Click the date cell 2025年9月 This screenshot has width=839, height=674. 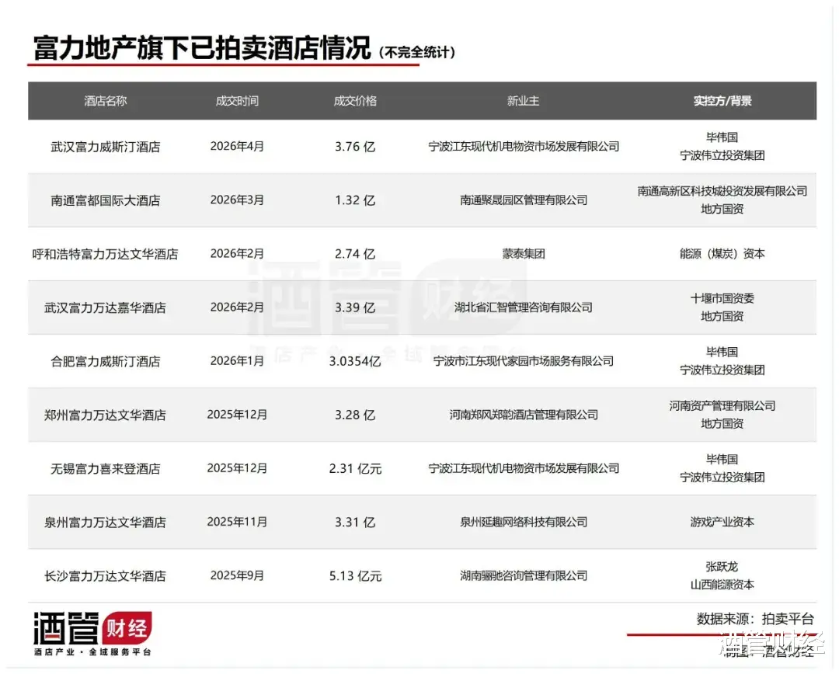click(237, 575)
